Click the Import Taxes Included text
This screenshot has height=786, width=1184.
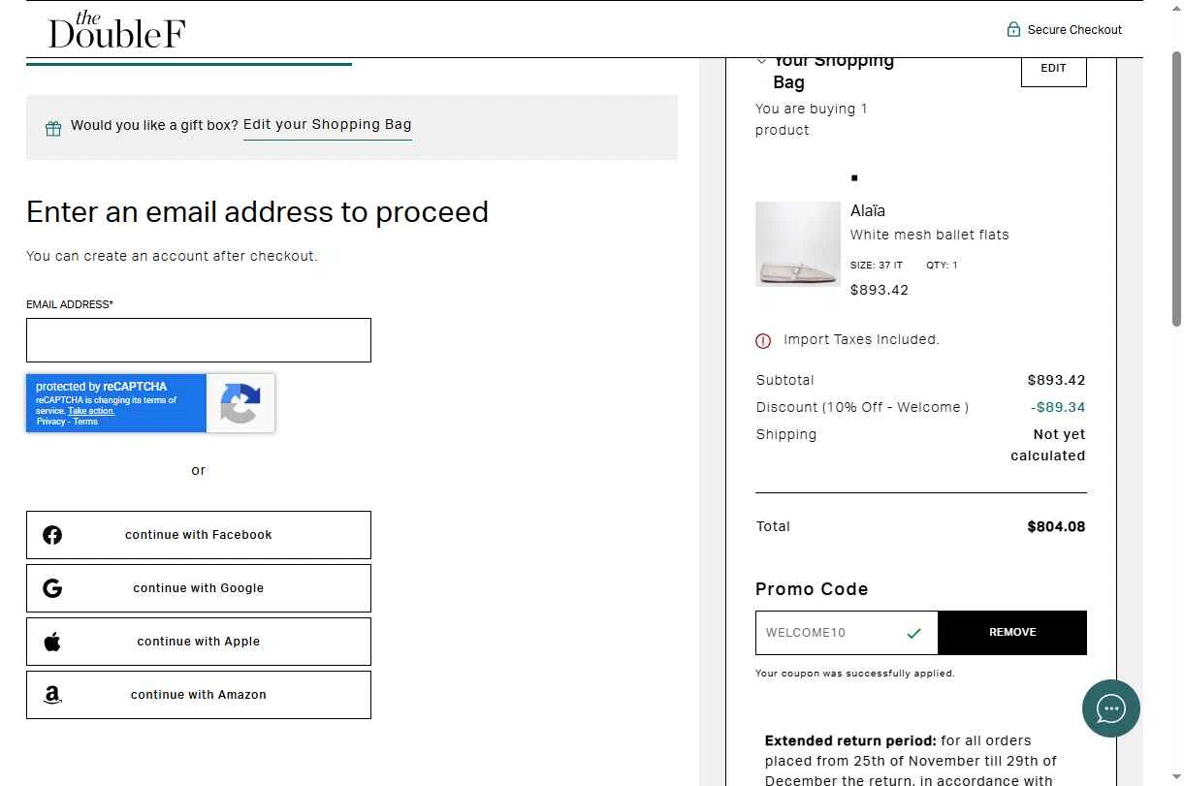pos(861,340)
